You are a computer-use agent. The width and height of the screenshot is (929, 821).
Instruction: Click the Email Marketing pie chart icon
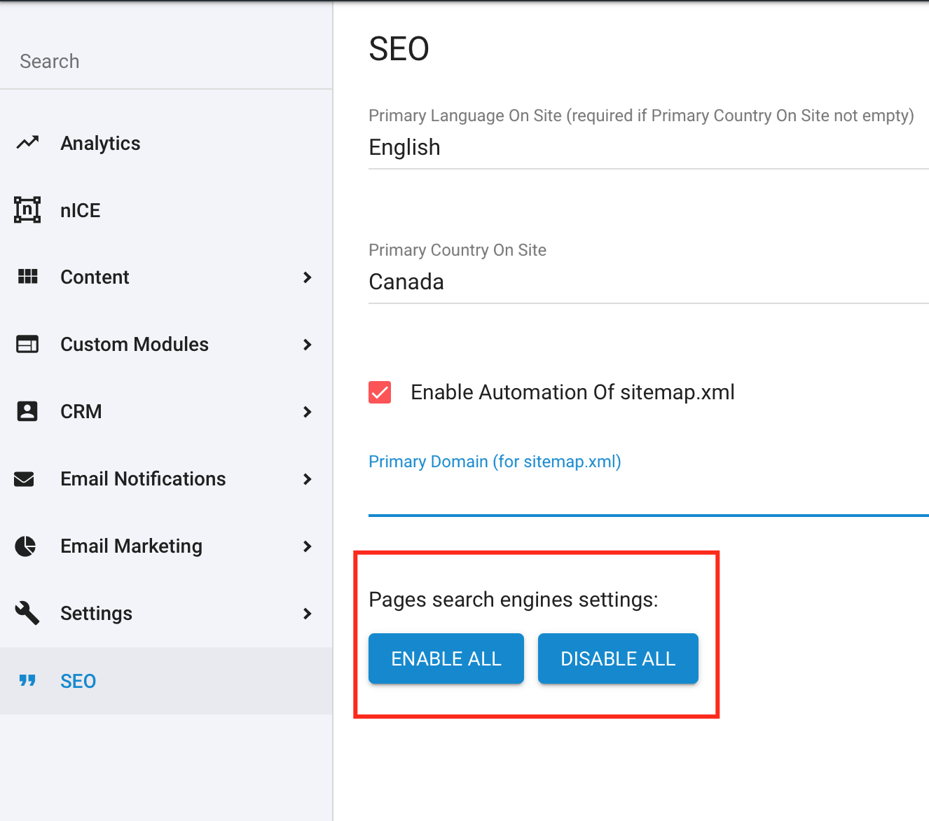click(26, 546)
